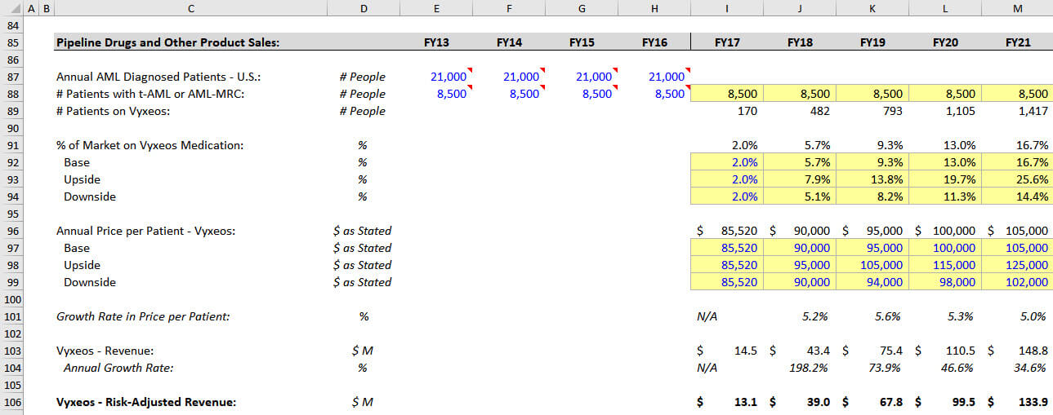Select column D header
Screen dimensions: 1053x415
click(x=364, y=8)
